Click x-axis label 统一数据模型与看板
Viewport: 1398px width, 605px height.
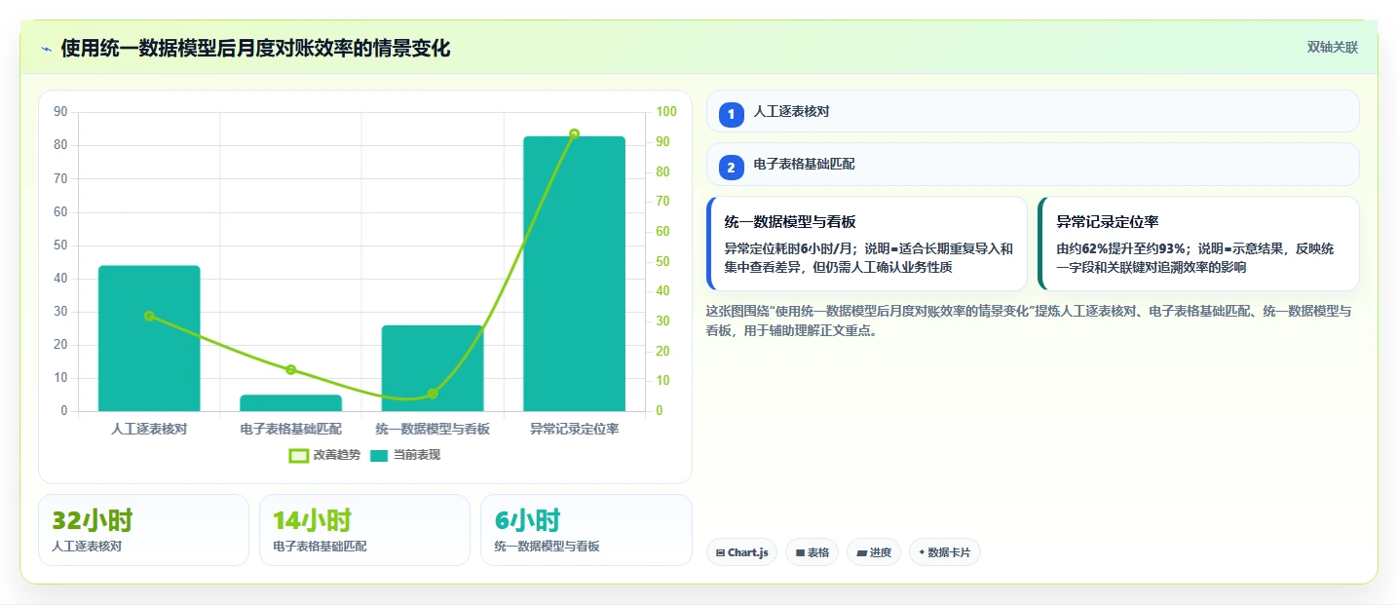[433, 429]
